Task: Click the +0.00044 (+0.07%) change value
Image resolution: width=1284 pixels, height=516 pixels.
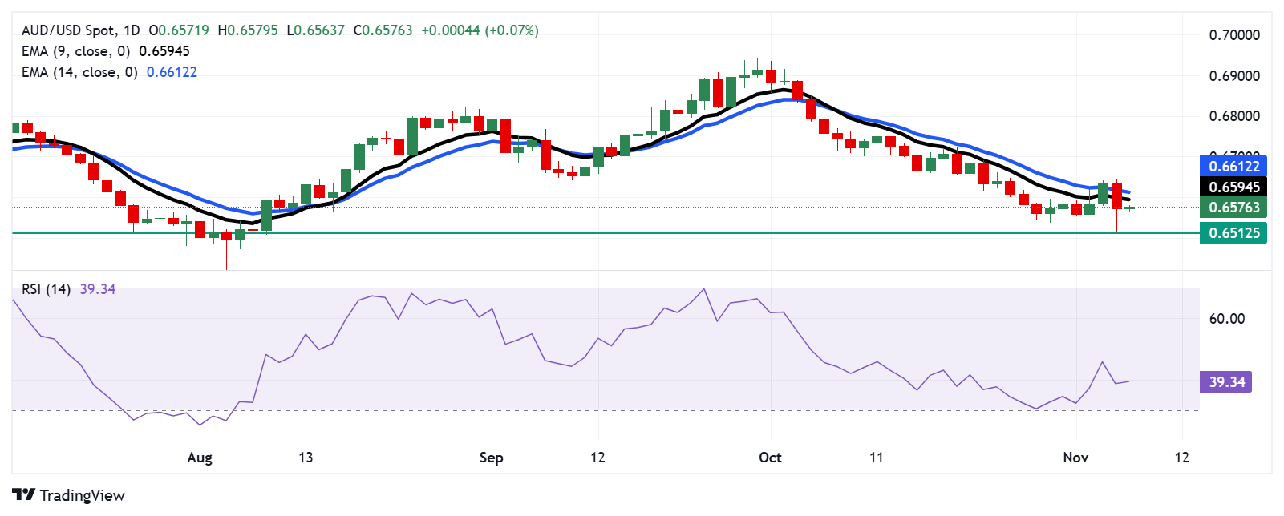Action: (480, 30)
